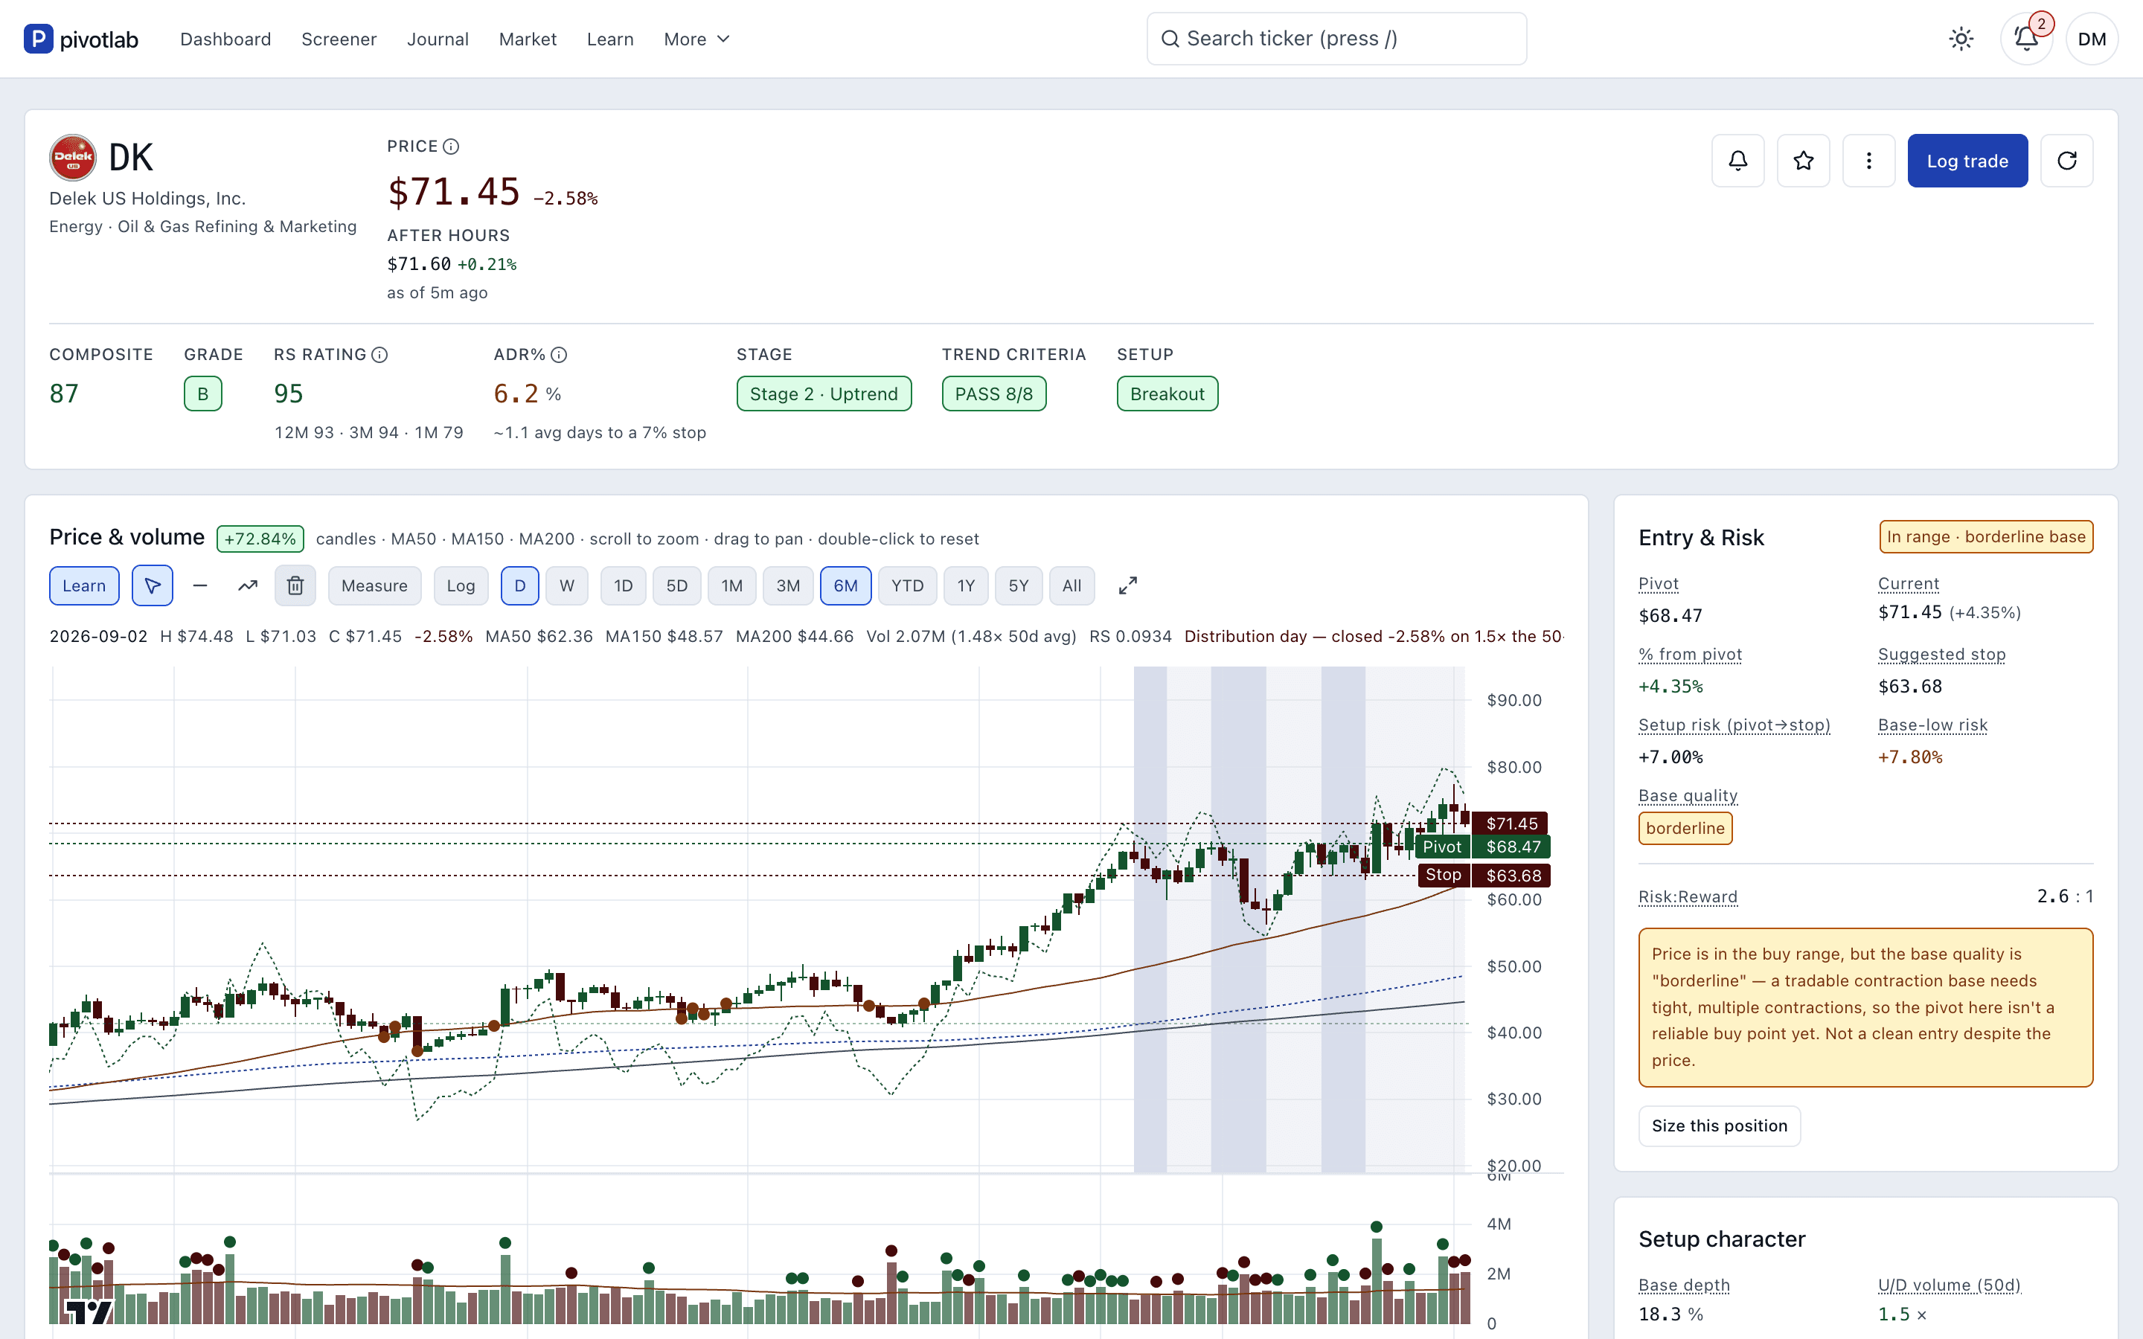Select the YTD chart range

[x=908, y=585]
